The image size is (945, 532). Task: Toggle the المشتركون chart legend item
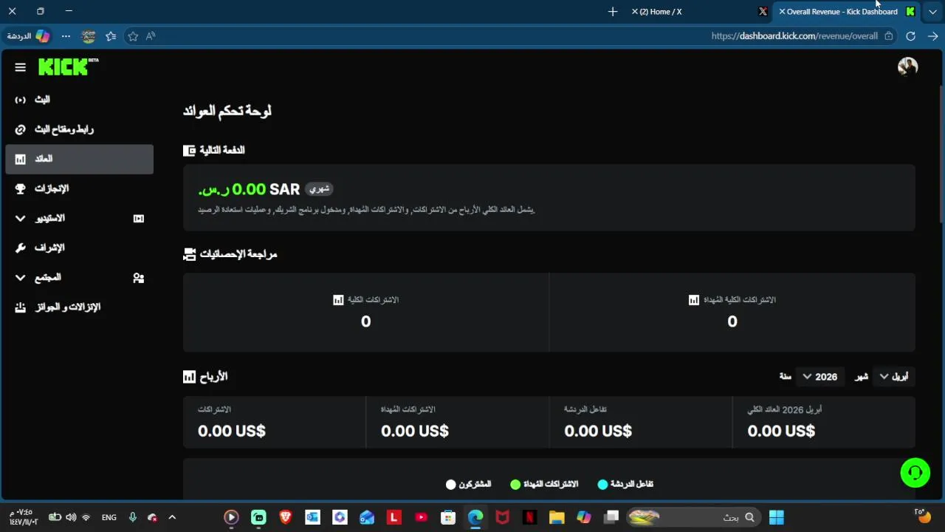[468, 484]
